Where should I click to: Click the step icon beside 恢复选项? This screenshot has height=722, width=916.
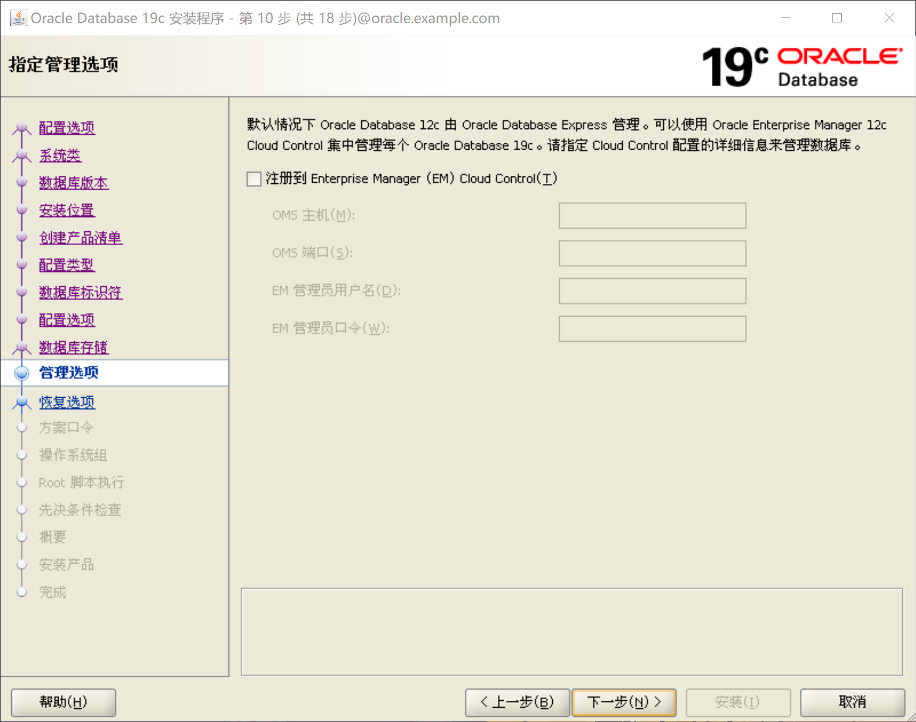tap(22, 402)
